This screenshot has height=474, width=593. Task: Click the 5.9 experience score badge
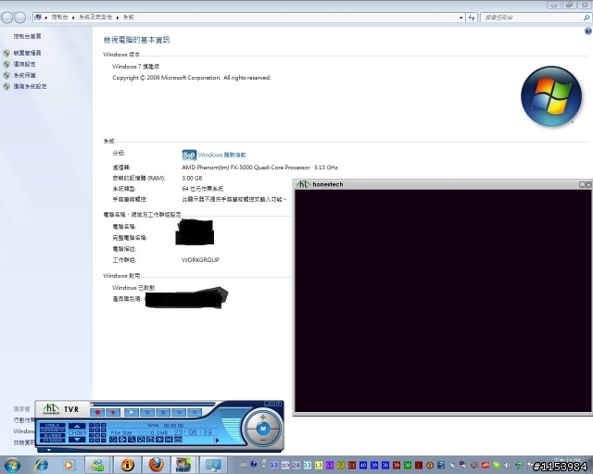tap(189, 155)
